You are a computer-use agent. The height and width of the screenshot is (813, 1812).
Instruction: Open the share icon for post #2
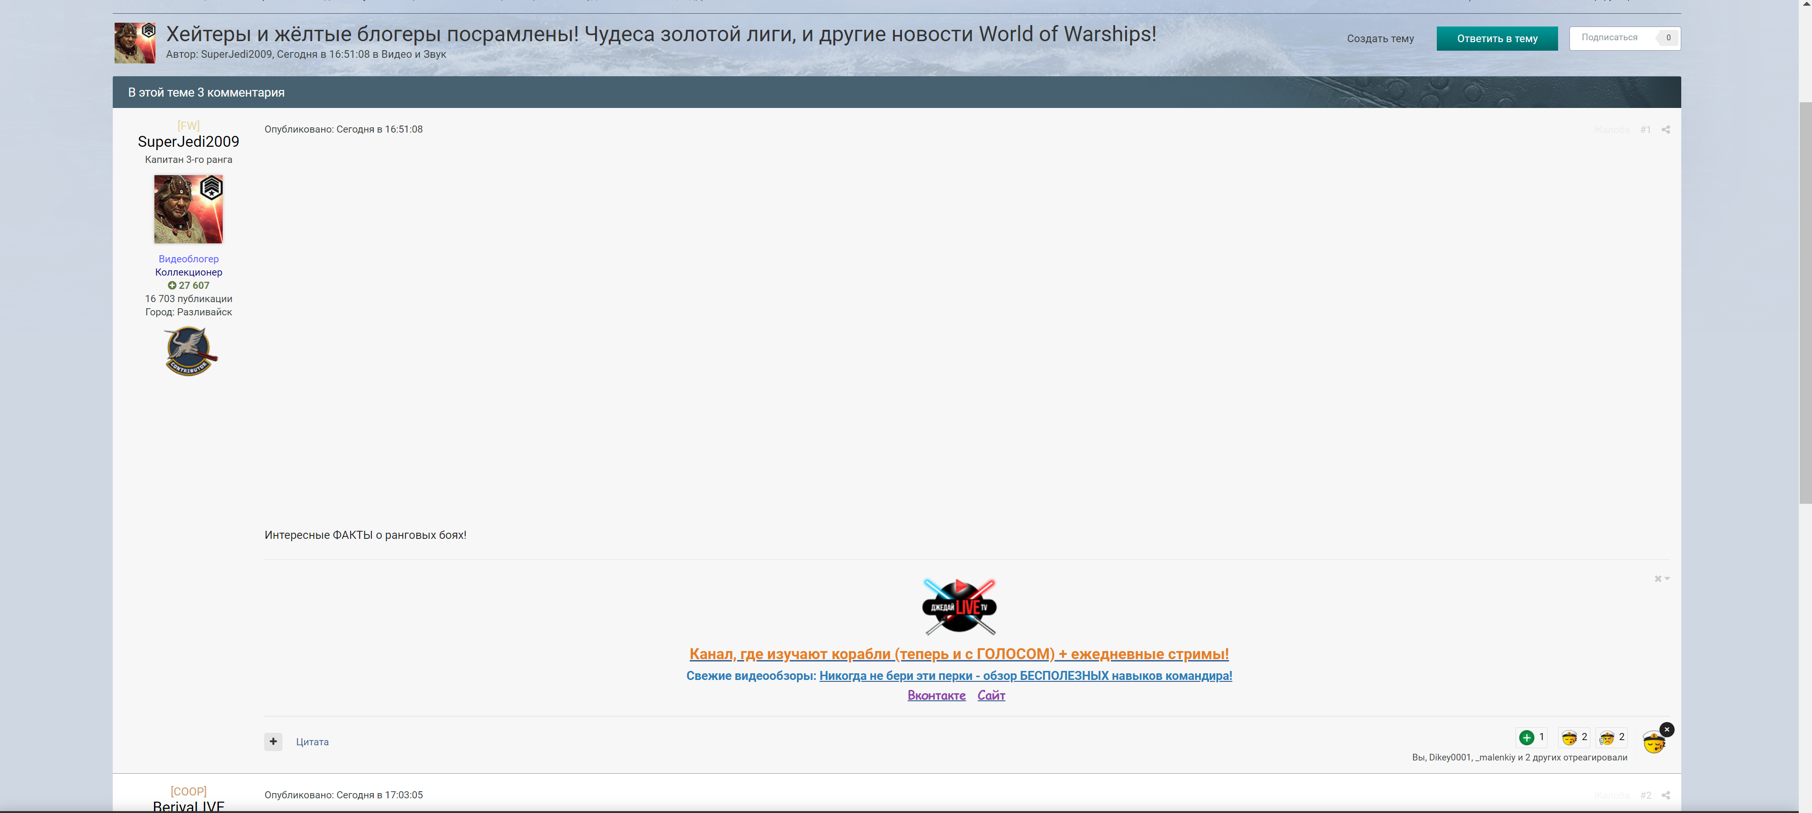click(x=1666, y=795)
